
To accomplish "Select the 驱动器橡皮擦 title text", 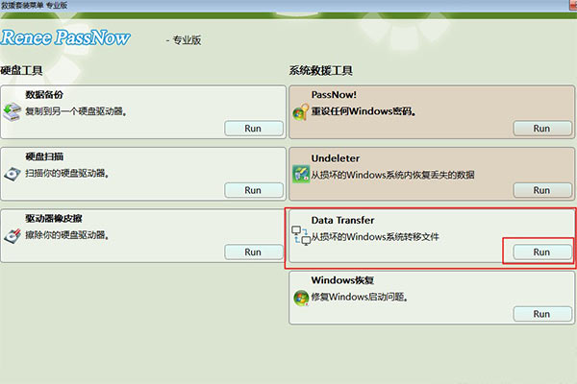I will [x=54, y=218].
